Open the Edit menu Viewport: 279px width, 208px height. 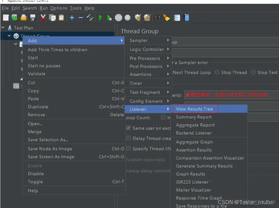point(16,8)
